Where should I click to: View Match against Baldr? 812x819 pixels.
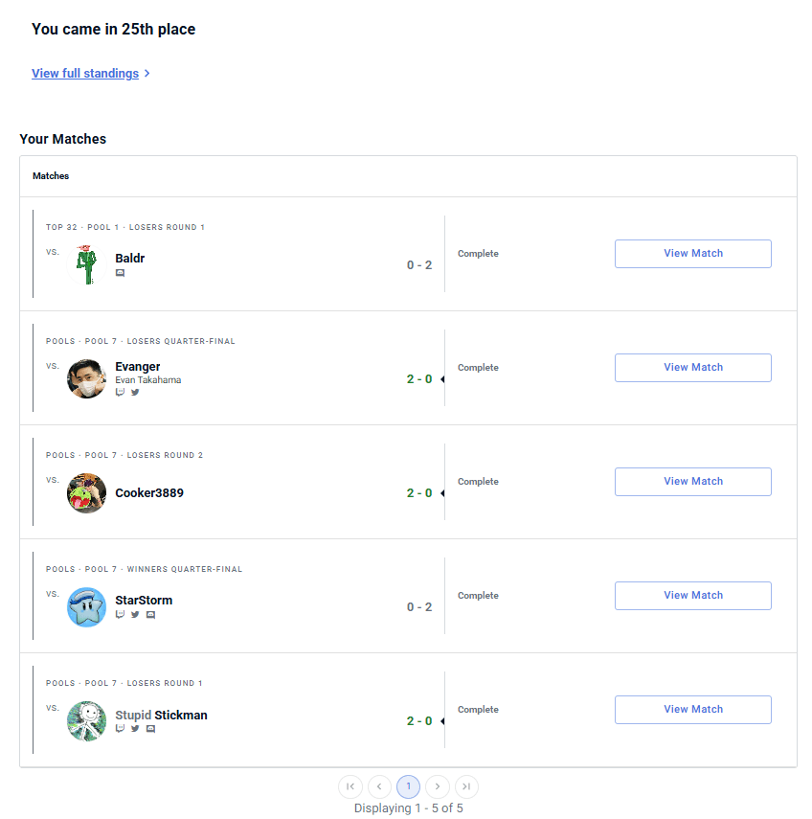click(x=692, y=254)
